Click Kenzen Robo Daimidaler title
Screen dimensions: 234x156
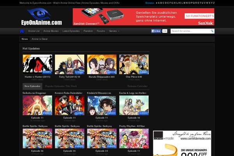tap(69, 93)
